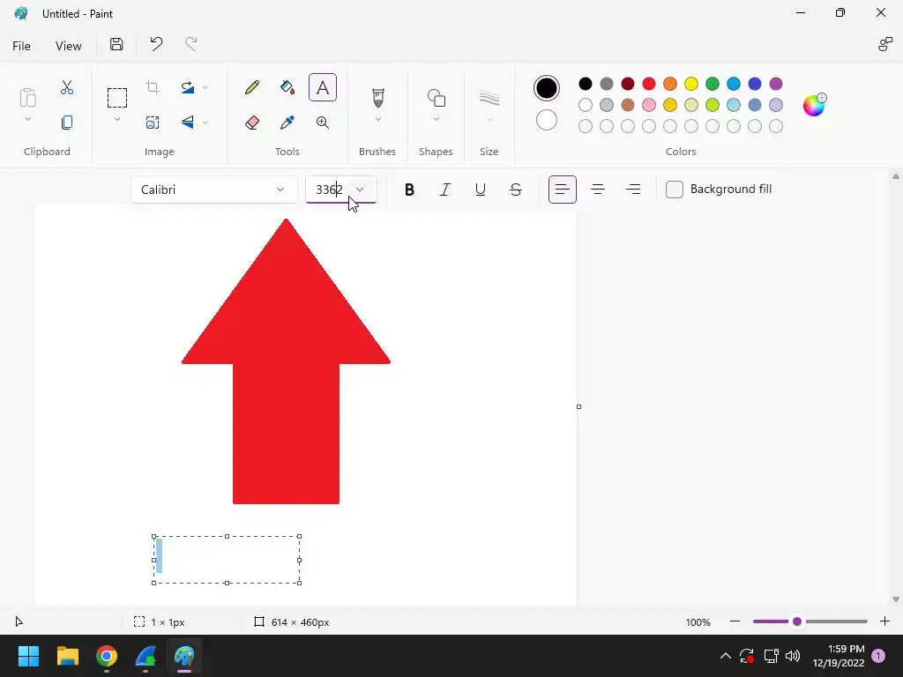Open Google Chrome from taskbar
This screenshot has height=677, width=903.
pyautogui.click(x=107, y=656)
